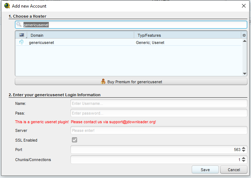The height and width of the screenshot is (178, 251).
Task: Click into the Server input field
Action: (159, 130)
